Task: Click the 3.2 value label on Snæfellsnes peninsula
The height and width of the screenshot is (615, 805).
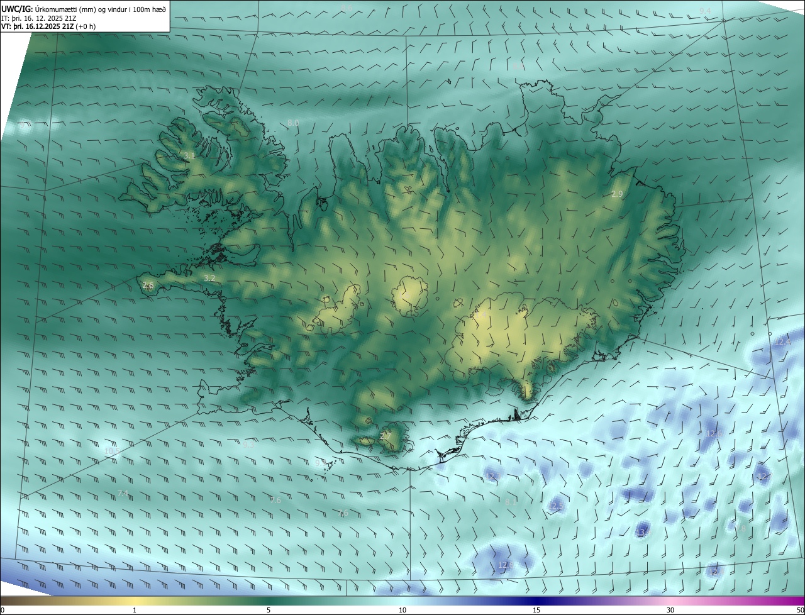Action: [210, 278]
